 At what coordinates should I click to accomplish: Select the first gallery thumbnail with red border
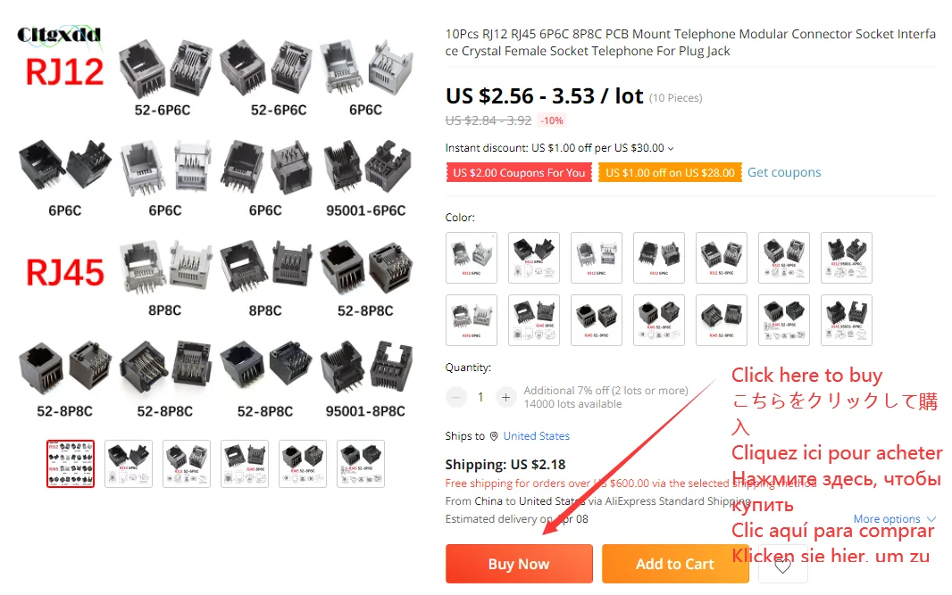click(71, 464)
